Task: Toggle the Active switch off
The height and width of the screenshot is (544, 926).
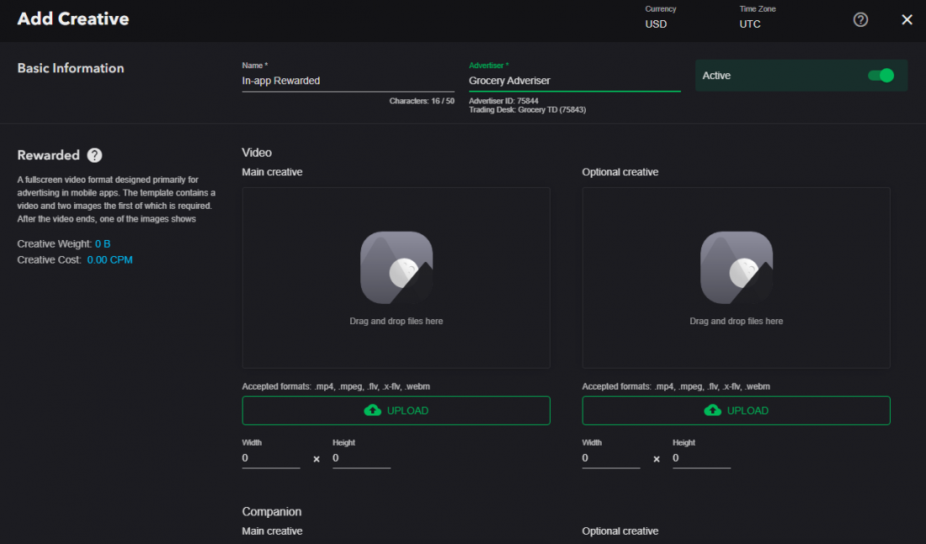Action: tap(881, 76)
